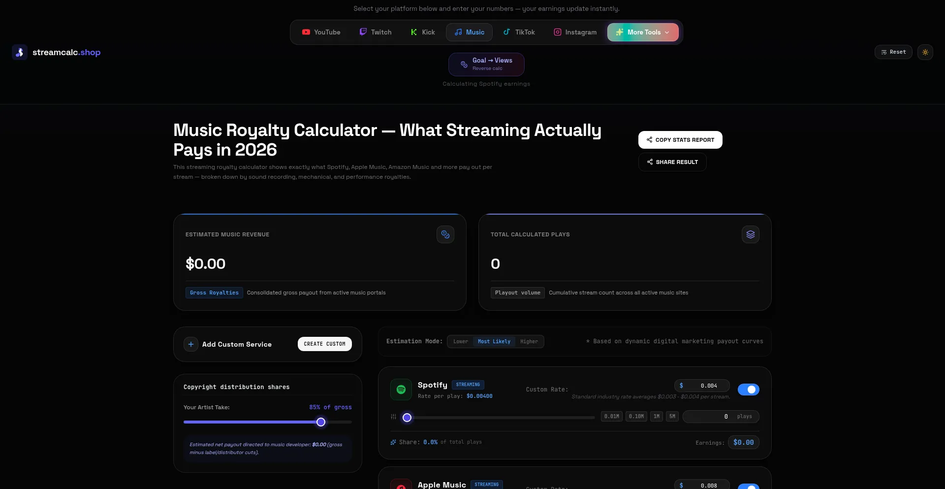
Task: Click the Copyright distribution shares heading
Action: 237,387
